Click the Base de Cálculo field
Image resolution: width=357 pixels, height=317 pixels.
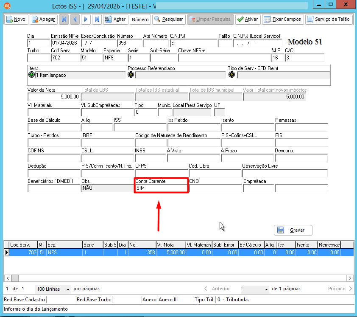pyautogui.click(x=54, y=127)
